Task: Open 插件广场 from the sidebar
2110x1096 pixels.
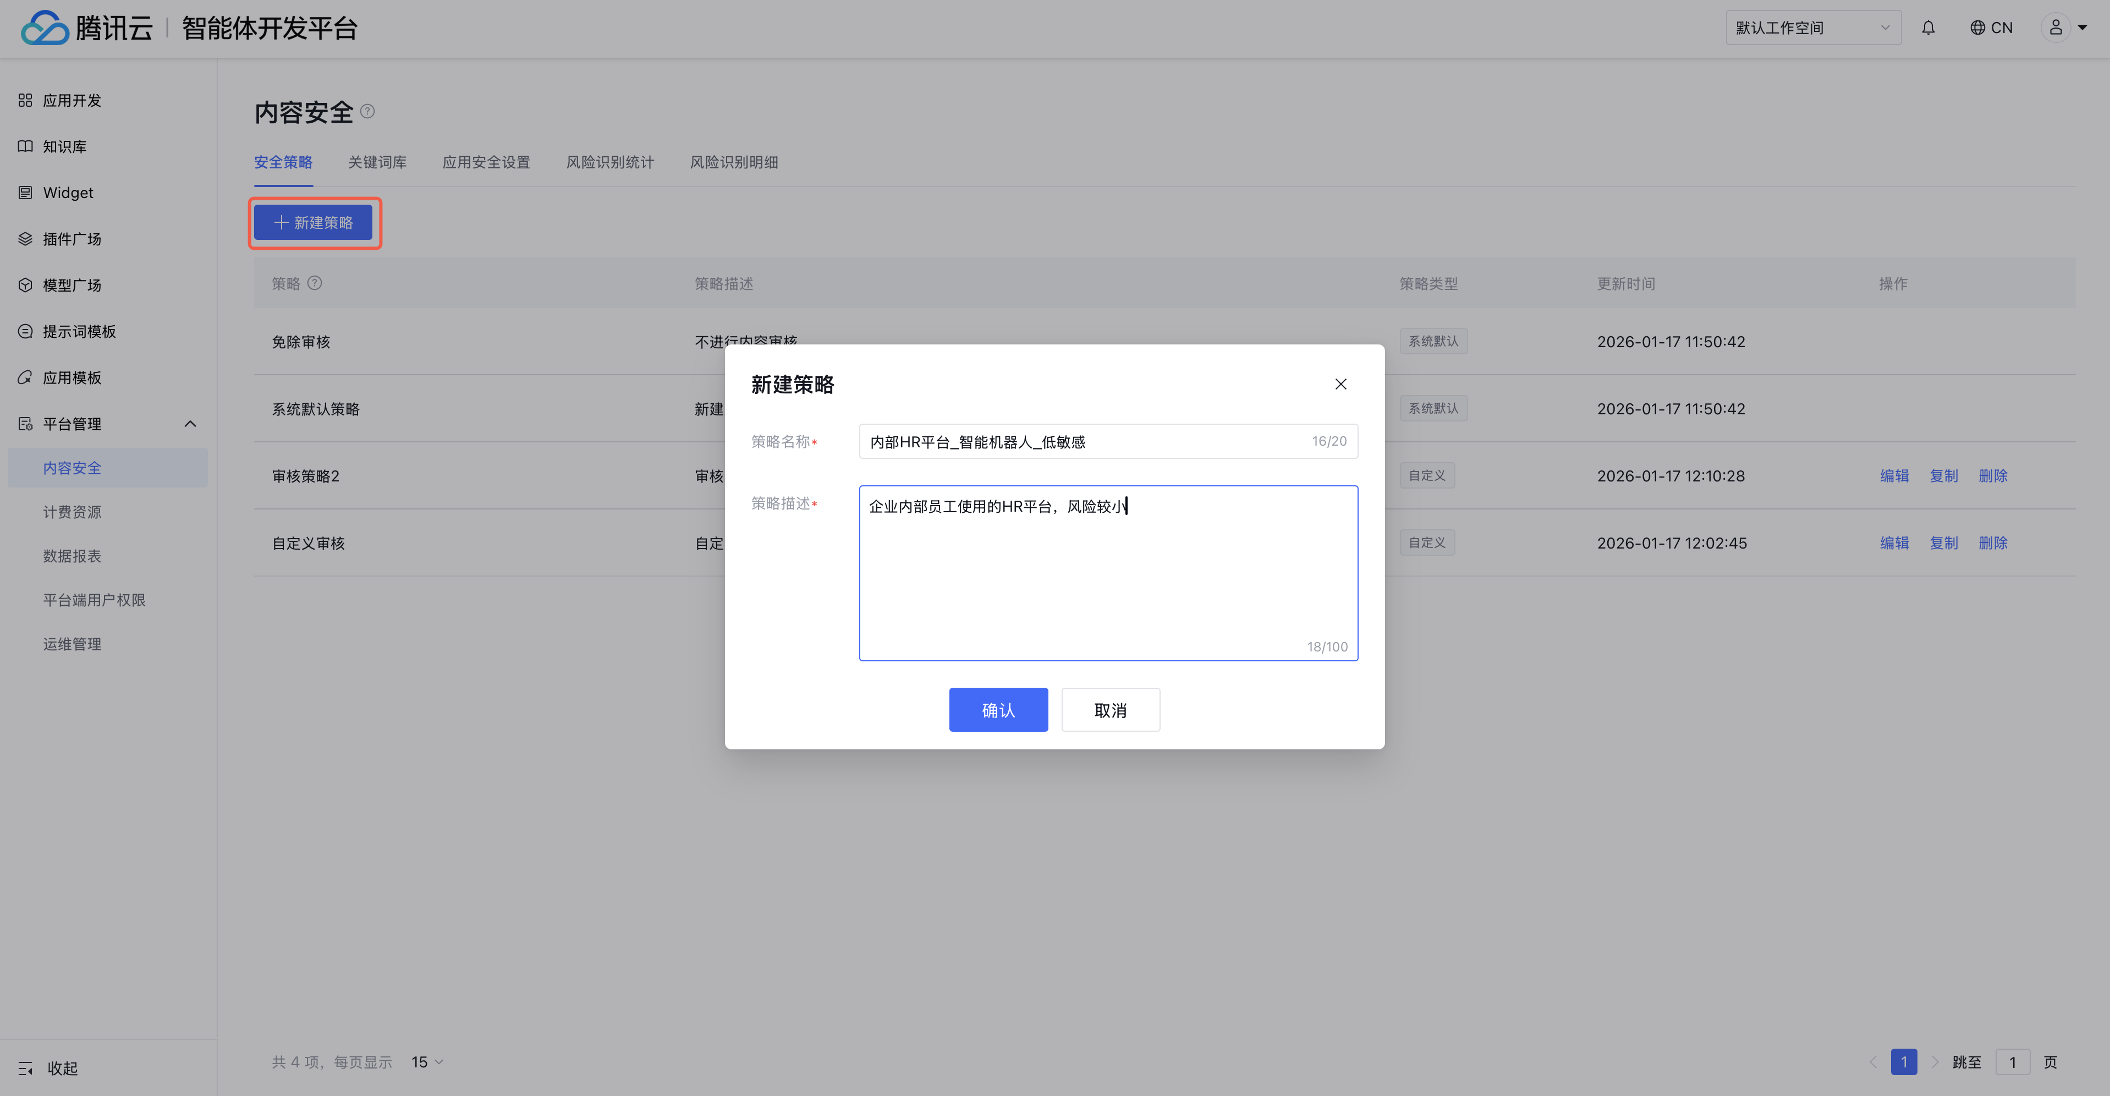Action: click(x=72, y=239)
